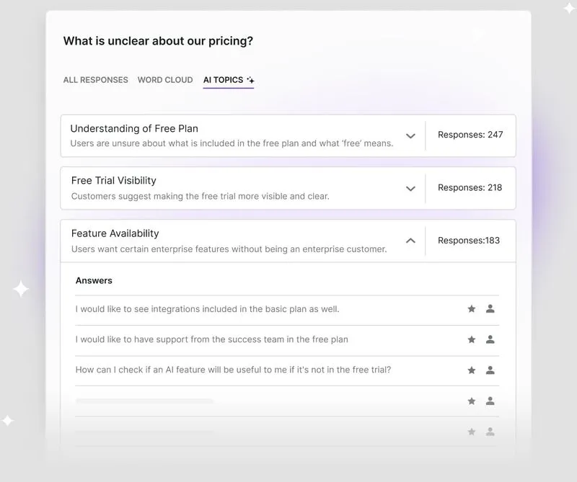Click the Responses:183 count

[470, 240]
